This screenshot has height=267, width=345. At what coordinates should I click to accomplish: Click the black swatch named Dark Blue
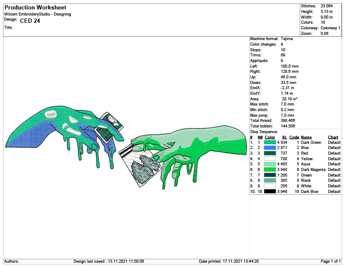[270, 191]
